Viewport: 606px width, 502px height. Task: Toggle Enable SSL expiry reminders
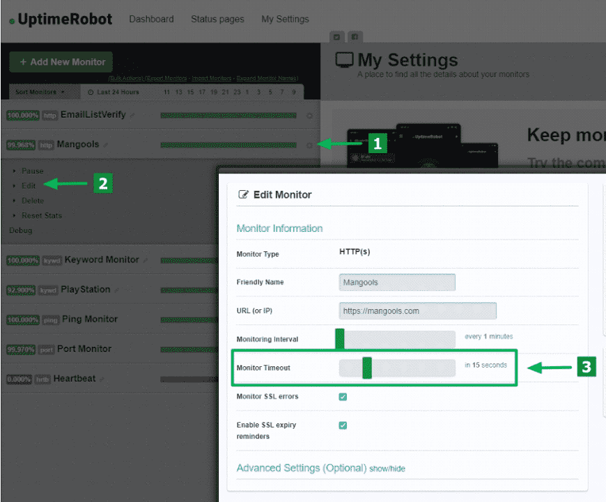tap(343, 425)
